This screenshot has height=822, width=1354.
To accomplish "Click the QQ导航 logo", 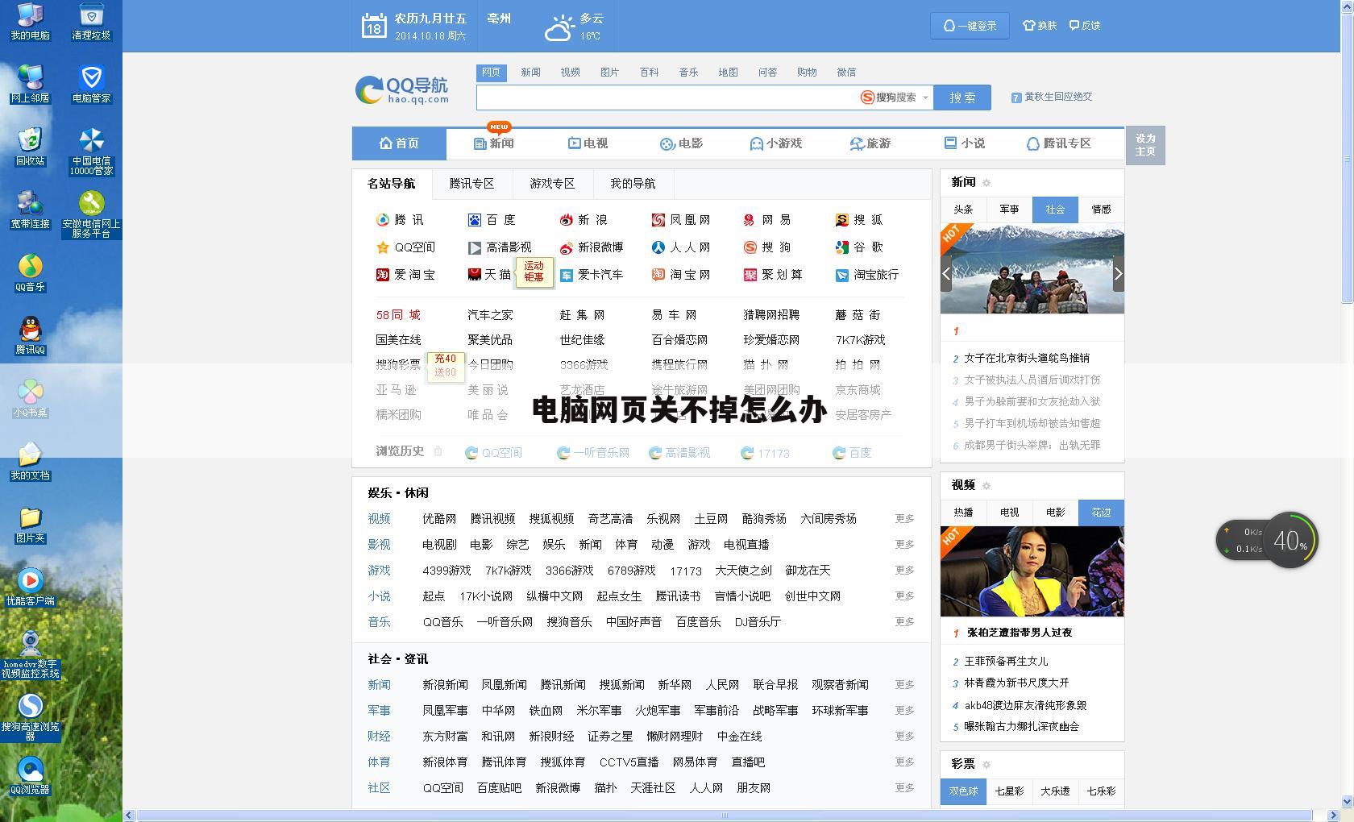I will 401,90.
